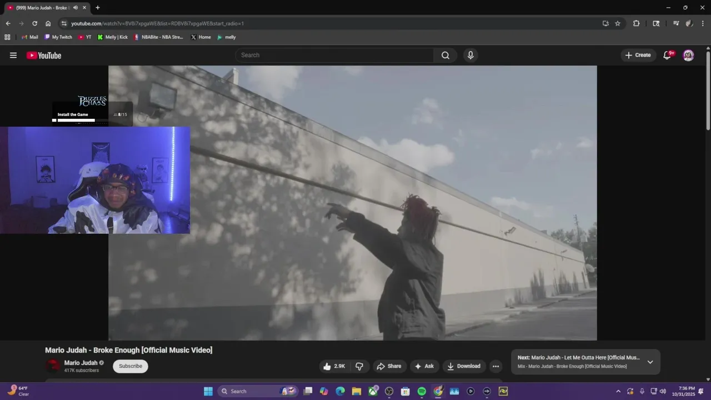Open Microsoft Edge from the taskbar
The height and width of the screenshot is (400, 711).
pyautogui.click(x=340, y=391)
